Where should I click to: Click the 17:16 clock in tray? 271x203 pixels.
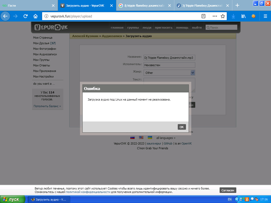264,199
